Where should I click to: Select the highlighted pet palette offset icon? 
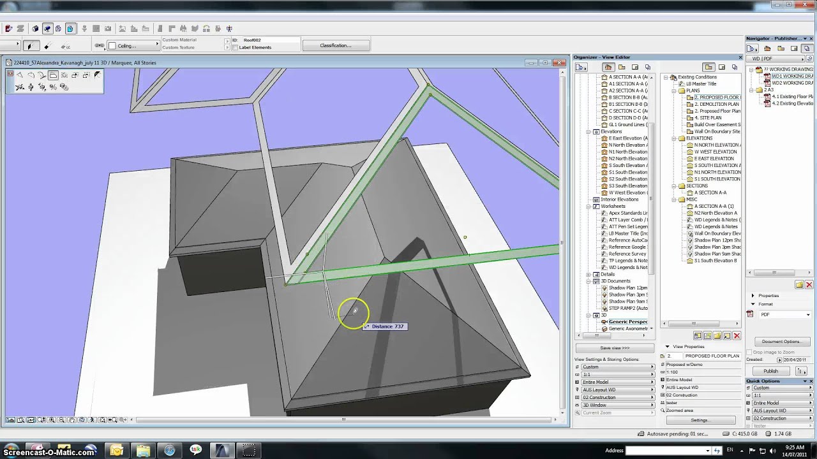coord(53,75)
